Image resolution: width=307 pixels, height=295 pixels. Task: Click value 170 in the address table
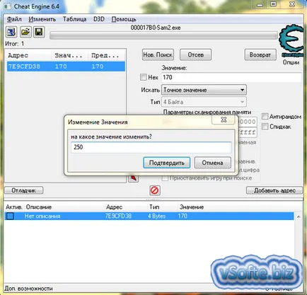tap(183, 216)
